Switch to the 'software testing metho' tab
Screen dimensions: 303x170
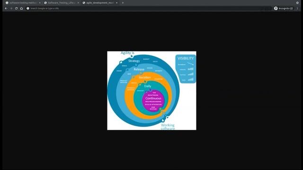tap(23, 3)
